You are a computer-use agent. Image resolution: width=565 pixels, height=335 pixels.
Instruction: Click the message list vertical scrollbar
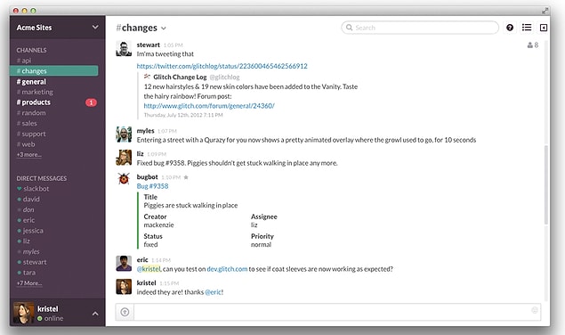pyautogui.click(x=546, y=184)
